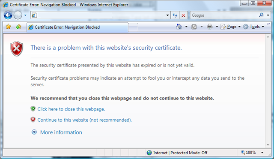
Task: Run search with the magnifier icon
Action: click(261, 15)
